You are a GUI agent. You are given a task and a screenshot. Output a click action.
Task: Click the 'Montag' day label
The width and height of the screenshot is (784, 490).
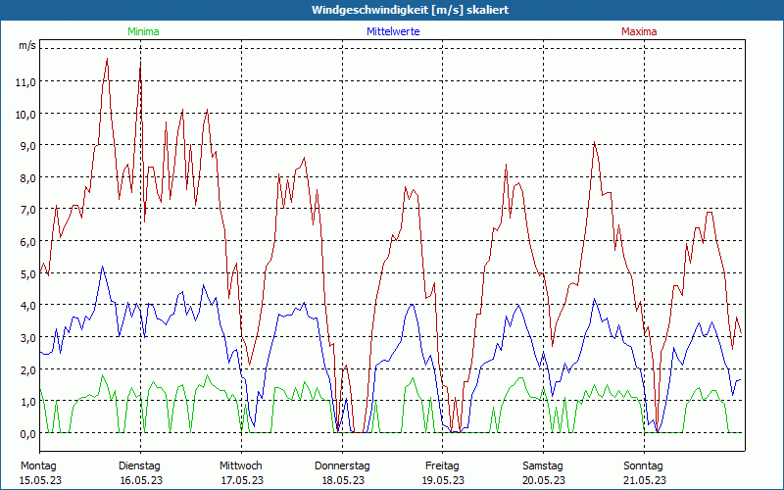(x=38, y=466)
